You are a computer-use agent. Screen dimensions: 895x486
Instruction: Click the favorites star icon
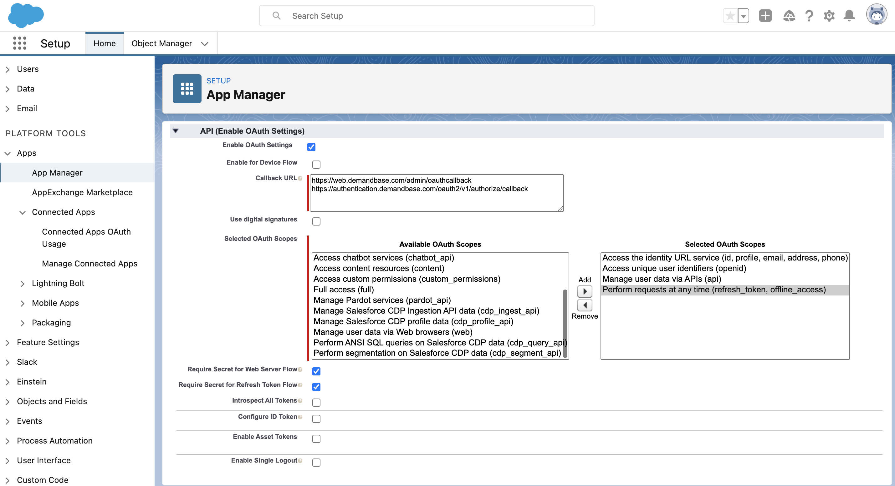coord(730,16)
